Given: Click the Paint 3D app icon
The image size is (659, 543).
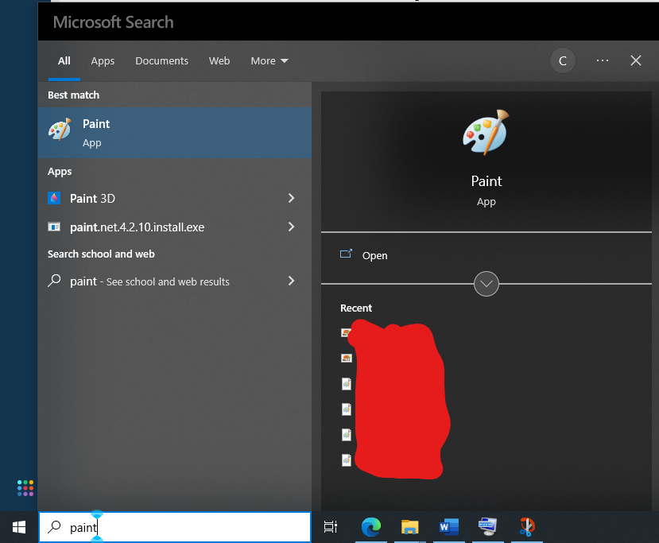Looking at the screenshot, I should pos(54,198).
